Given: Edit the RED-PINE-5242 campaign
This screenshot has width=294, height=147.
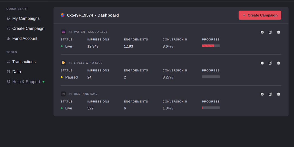Looking at the screenshot, I should pyautogui.click(x=270, y=94).
